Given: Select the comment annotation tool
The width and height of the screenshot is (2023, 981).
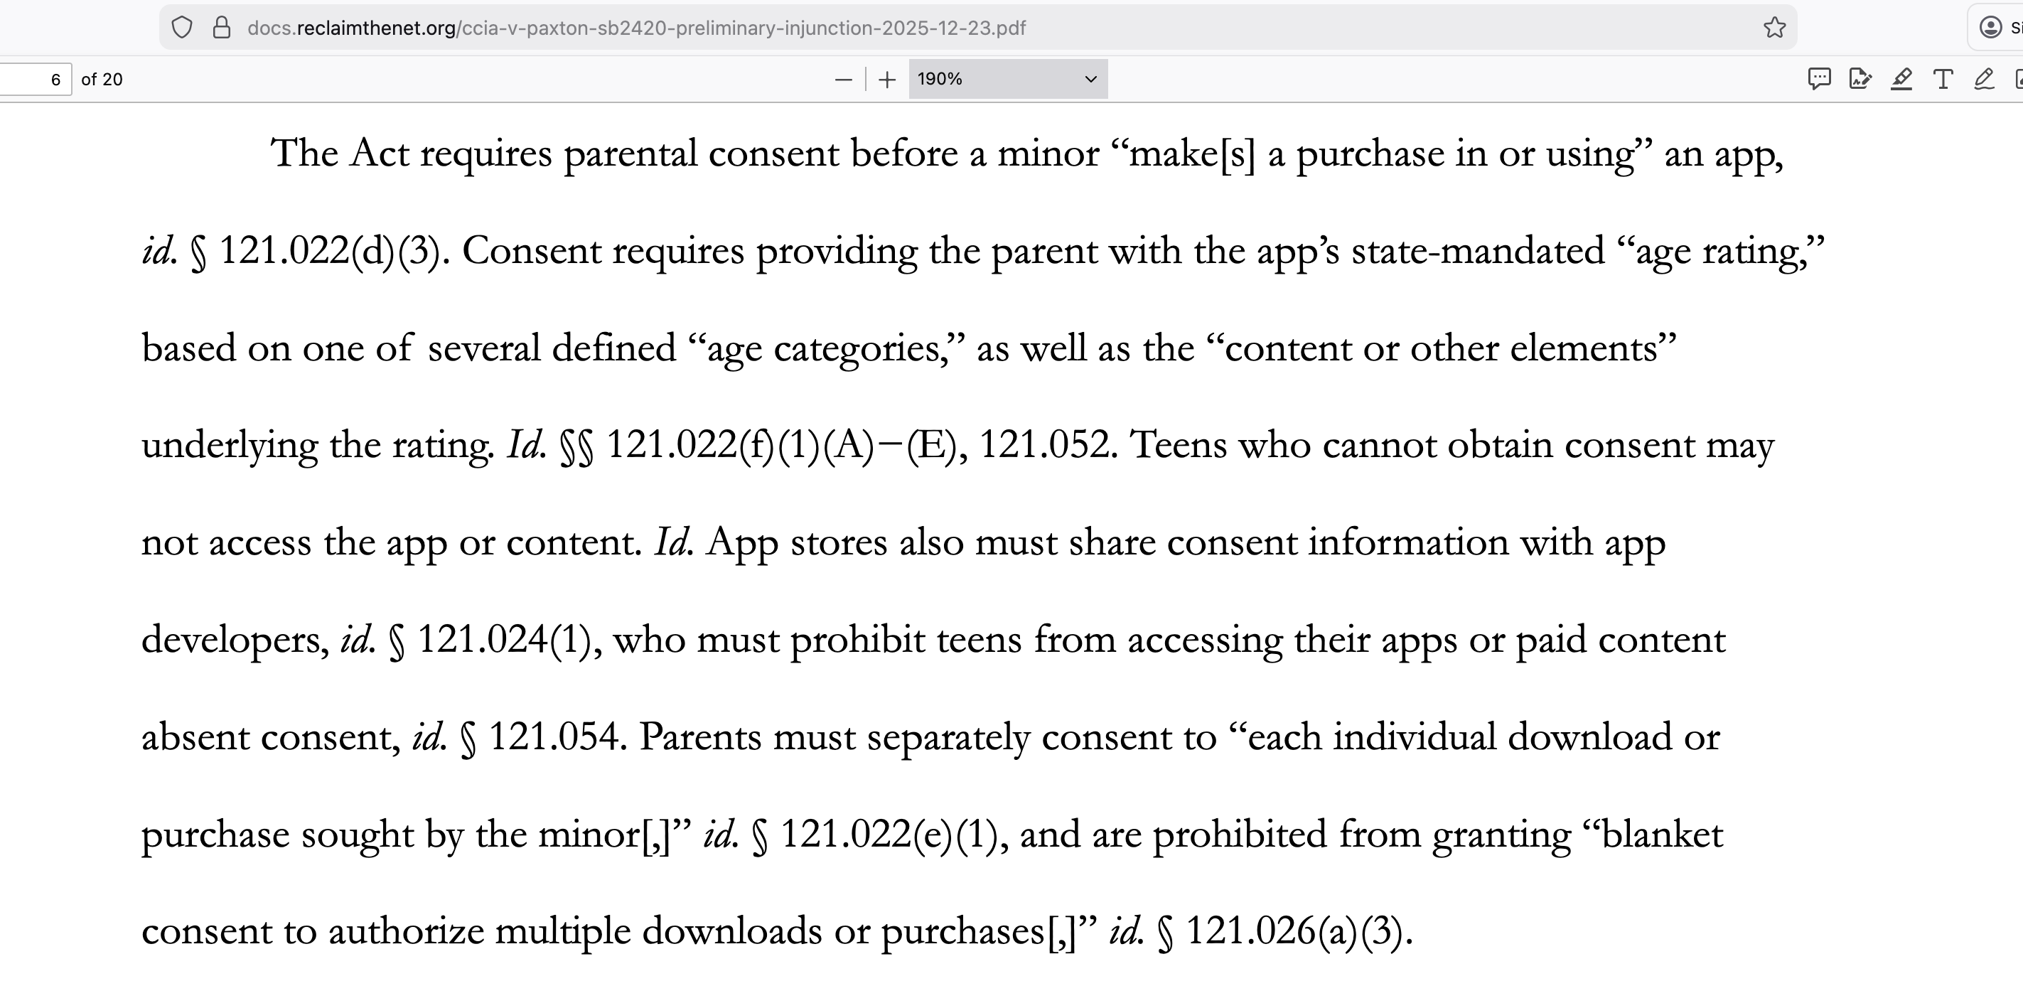Looking at the screenshot, I should (x=1819, y=78).
